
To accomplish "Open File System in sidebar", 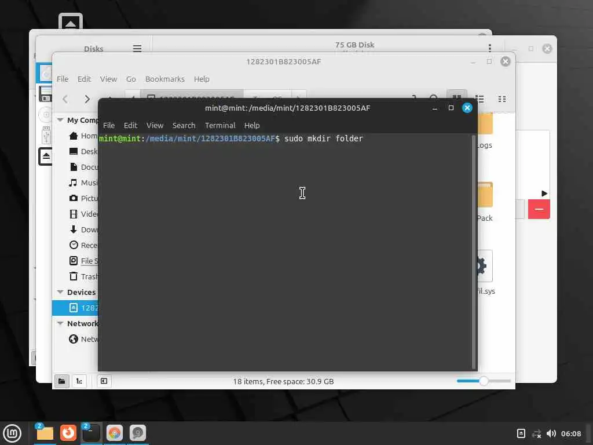I will pos(83,261).
